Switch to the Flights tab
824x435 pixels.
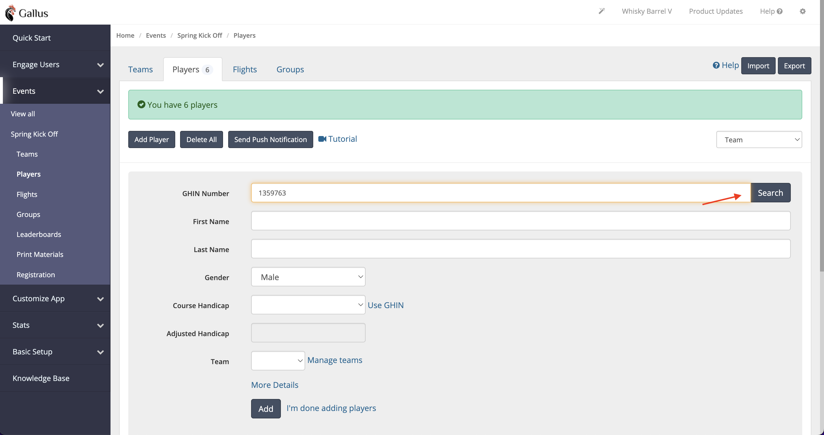coord(245,69)
